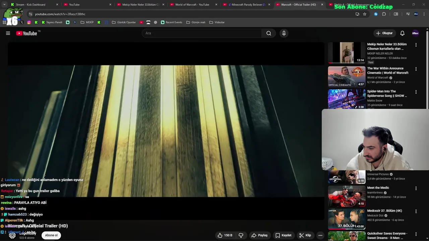Viewport: 429px width, 241px height.
Task: Open the Yayıncı Paneli bookmark
Action: (52, 22)
